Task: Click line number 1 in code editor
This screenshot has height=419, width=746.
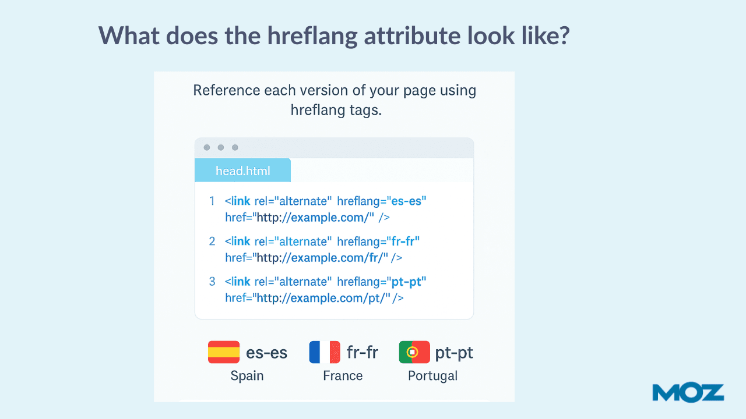Action: 212,201
